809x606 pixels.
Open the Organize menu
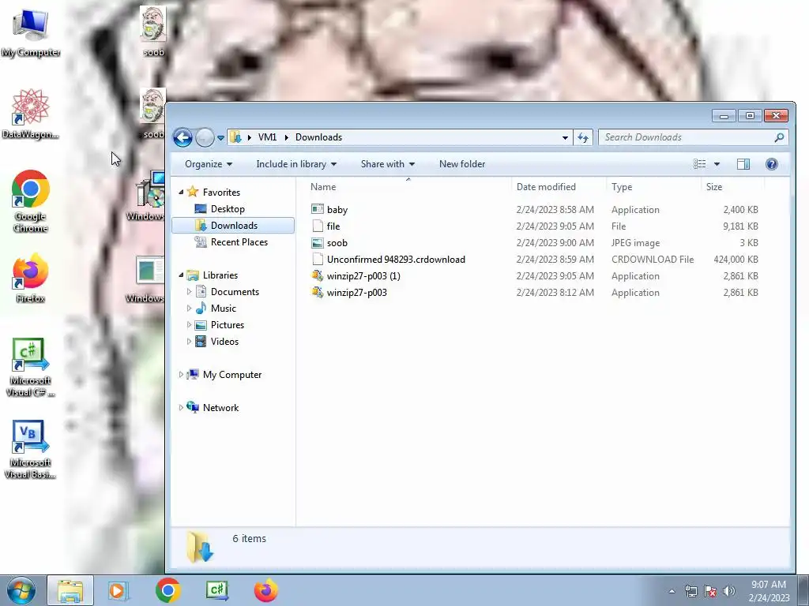click(209, 164)
